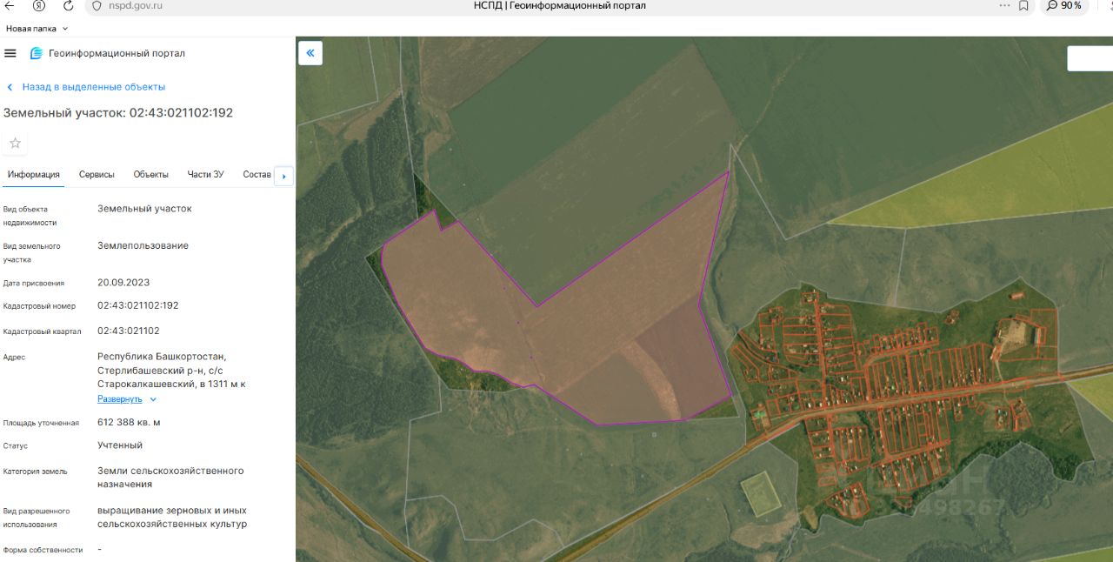Image resolution: width=1113 pixels, height=562 pixels.
Task: Go back to Назад в выделенные объекты
Action: coord(86,87)
